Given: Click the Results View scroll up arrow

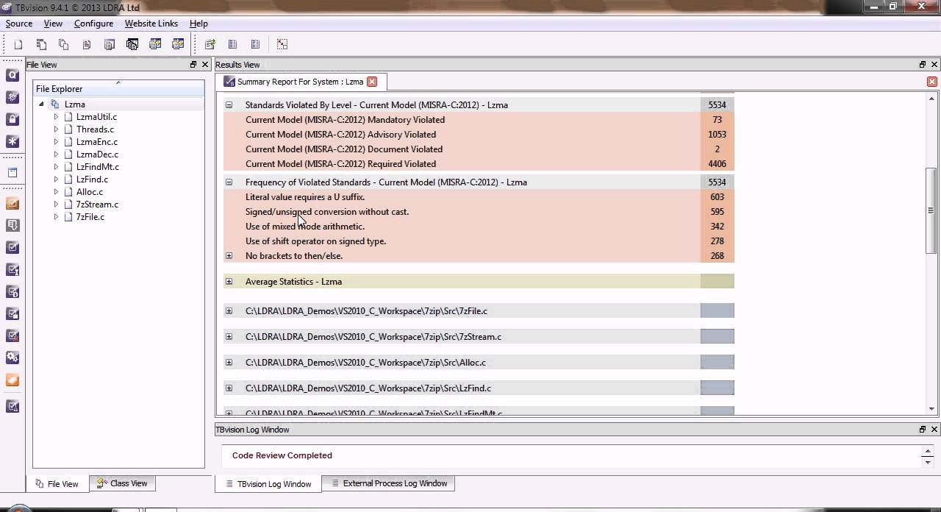Looking at the screenshot, I should (x=931, y=99).
